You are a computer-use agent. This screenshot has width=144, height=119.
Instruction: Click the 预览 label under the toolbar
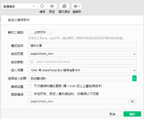pos(52,12)
